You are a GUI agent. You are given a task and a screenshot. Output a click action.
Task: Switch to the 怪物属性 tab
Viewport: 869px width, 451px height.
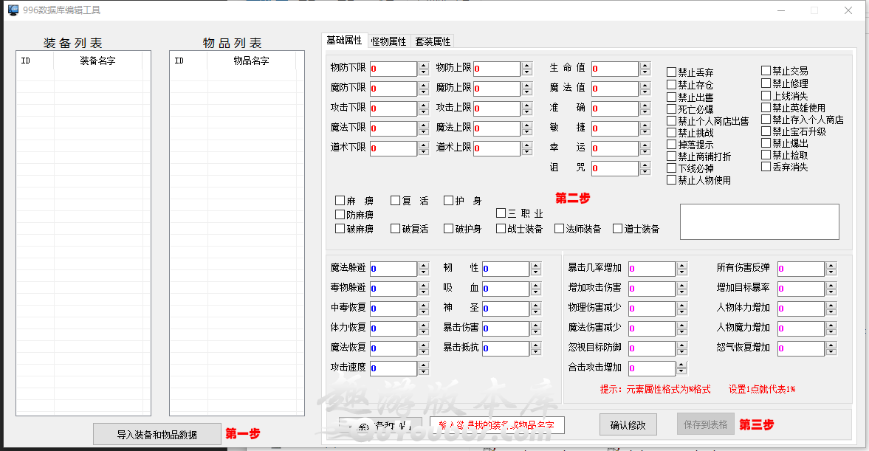pos(388,41)
